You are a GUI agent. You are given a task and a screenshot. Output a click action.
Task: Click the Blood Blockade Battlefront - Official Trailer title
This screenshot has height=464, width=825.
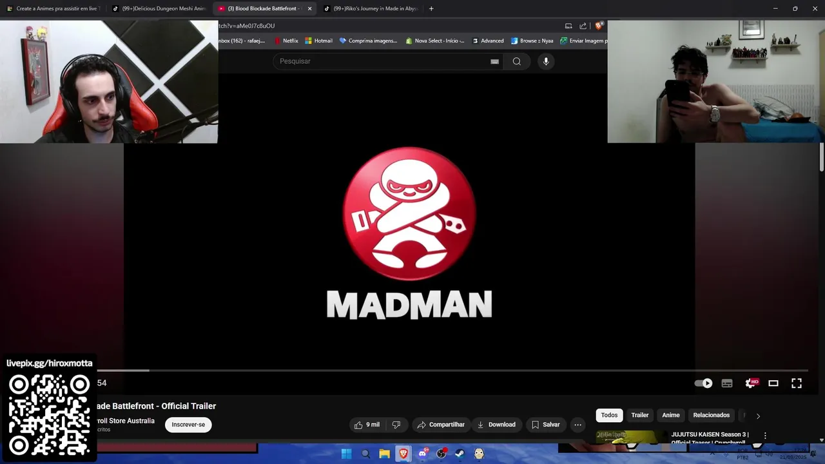coord(157,406)
